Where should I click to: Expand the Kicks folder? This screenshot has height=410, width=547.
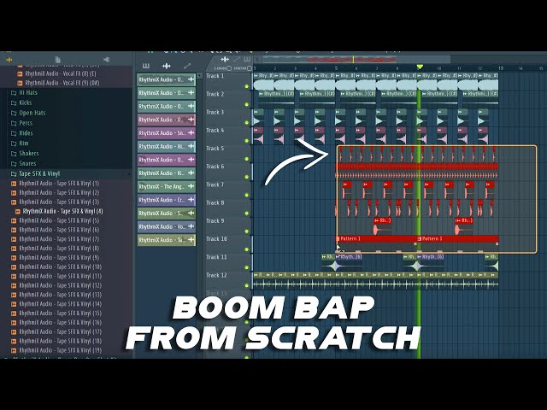21,102
